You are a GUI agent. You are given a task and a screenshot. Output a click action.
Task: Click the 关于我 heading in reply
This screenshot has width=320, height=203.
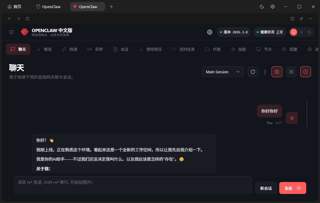(x=43, y=169)
